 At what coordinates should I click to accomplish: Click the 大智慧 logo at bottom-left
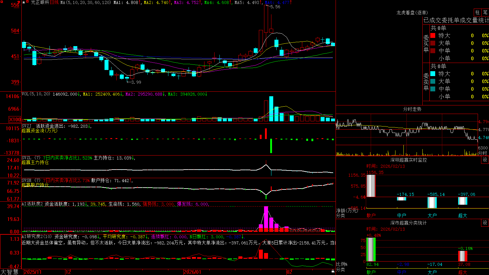(9, 272)
